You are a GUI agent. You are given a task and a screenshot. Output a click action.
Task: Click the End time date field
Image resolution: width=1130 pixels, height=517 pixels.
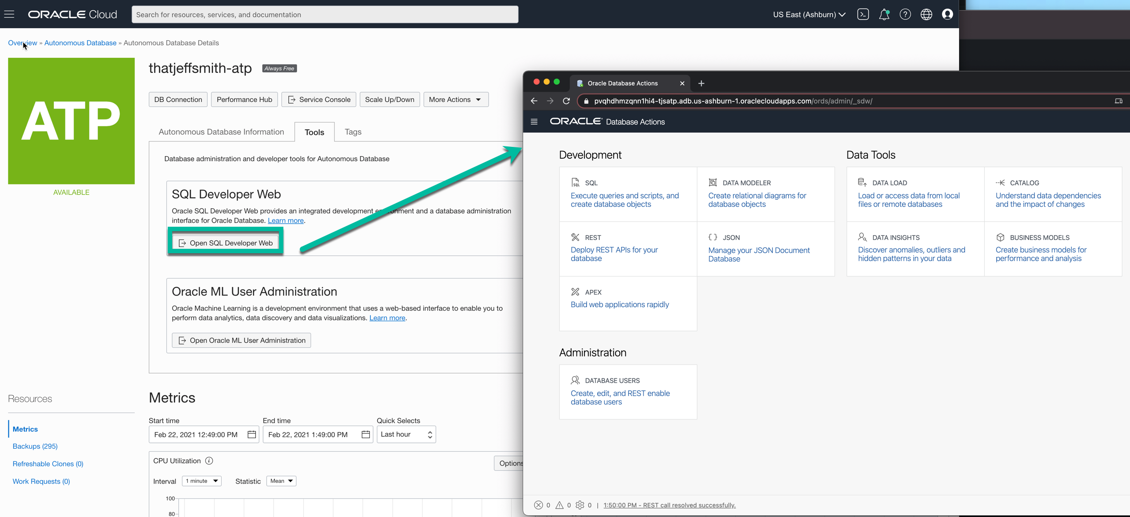click(x=317, y=435)
